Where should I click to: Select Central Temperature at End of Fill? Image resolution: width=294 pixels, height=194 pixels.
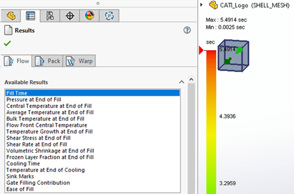[92, 106]
